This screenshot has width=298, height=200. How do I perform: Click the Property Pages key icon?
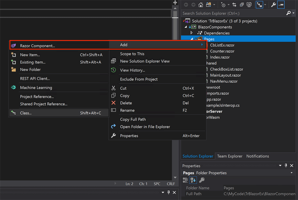pos(202,180)
